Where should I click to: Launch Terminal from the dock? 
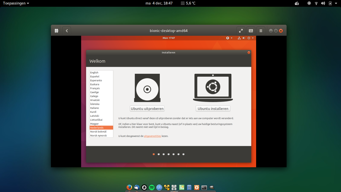(x=204, y=187)
